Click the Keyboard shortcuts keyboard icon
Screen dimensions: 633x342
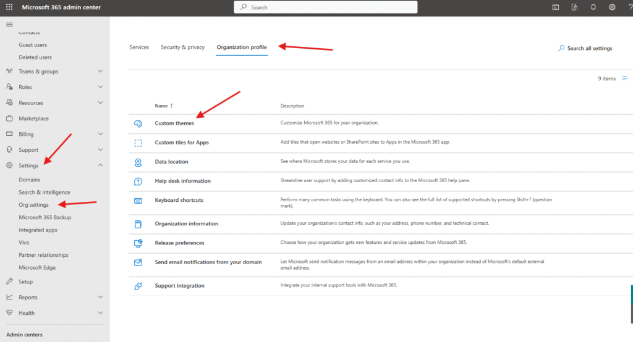pyautogui.click(x=138, y=201)
